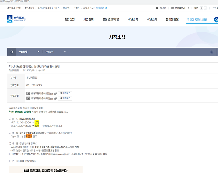Click the highlighted 30명 text
Screen dimensions: 218x173
[x=37, y=126]
